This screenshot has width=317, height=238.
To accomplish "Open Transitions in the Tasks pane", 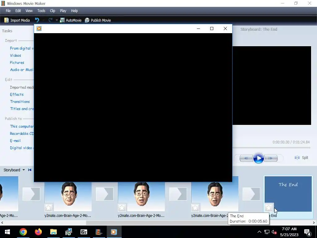I will click(x=20, y=102).
